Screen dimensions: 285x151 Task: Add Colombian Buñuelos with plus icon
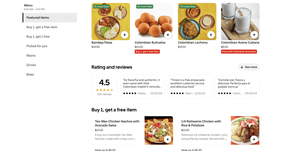pos(168,35)
